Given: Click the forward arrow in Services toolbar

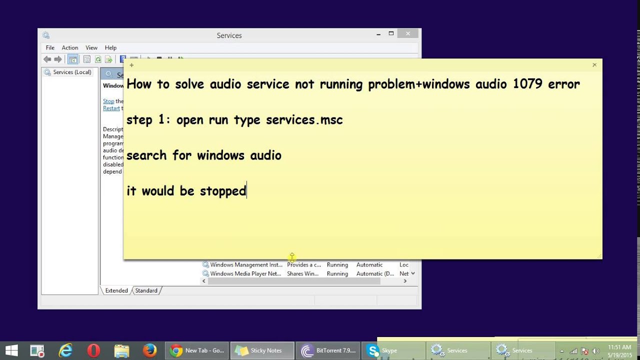Looking at the screenshot, I should (x=58, y=59).
